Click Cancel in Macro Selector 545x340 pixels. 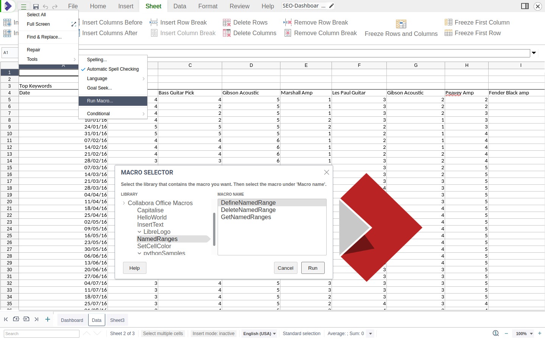pyautogui.click(x=285, y=268)
